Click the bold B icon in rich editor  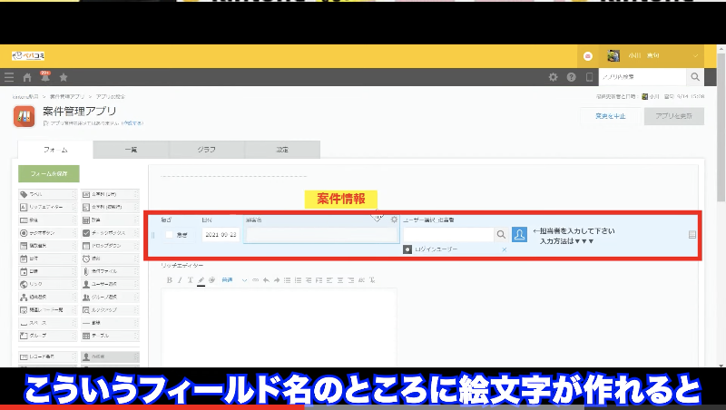[x=169, y=279]
